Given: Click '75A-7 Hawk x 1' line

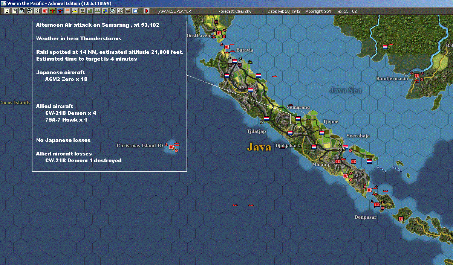Looking at the screenshot, I should (x=66, y=120).
